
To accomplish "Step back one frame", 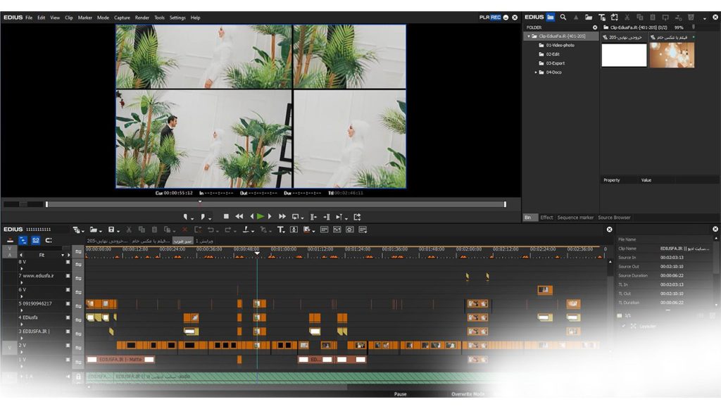I will (x=251, y=216).
